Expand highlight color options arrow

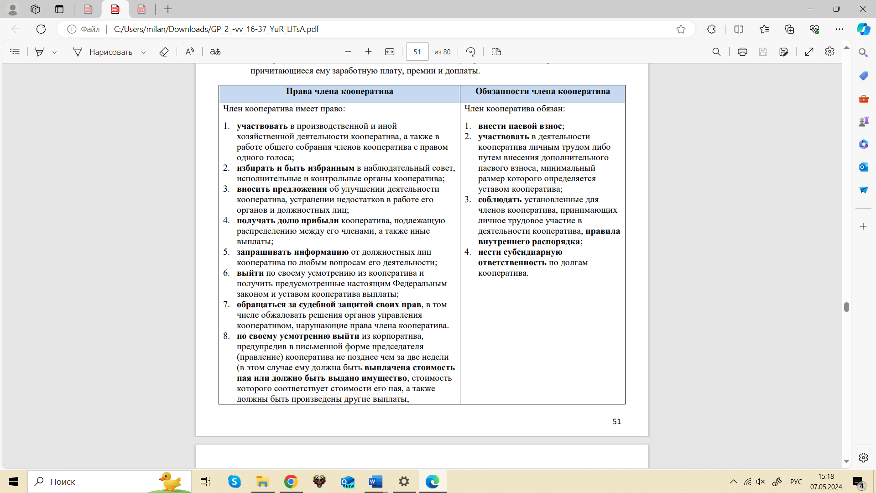click(x=54, y=52)
